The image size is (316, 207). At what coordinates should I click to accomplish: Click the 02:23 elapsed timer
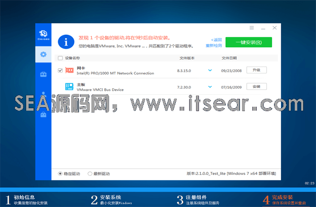[x=310, y=183]
